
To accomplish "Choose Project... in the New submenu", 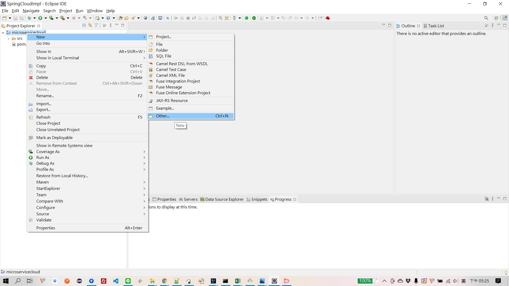I will point(191,37).
